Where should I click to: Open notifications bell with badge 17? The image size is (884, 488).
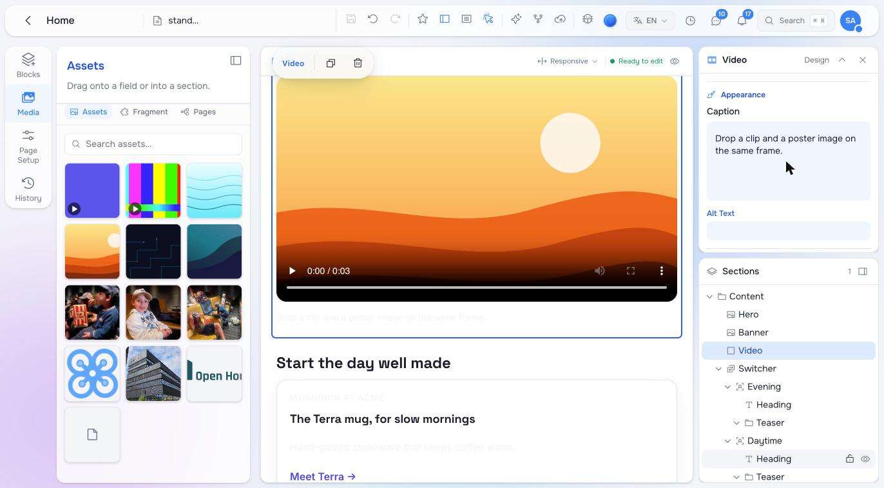tap(742, 21)
